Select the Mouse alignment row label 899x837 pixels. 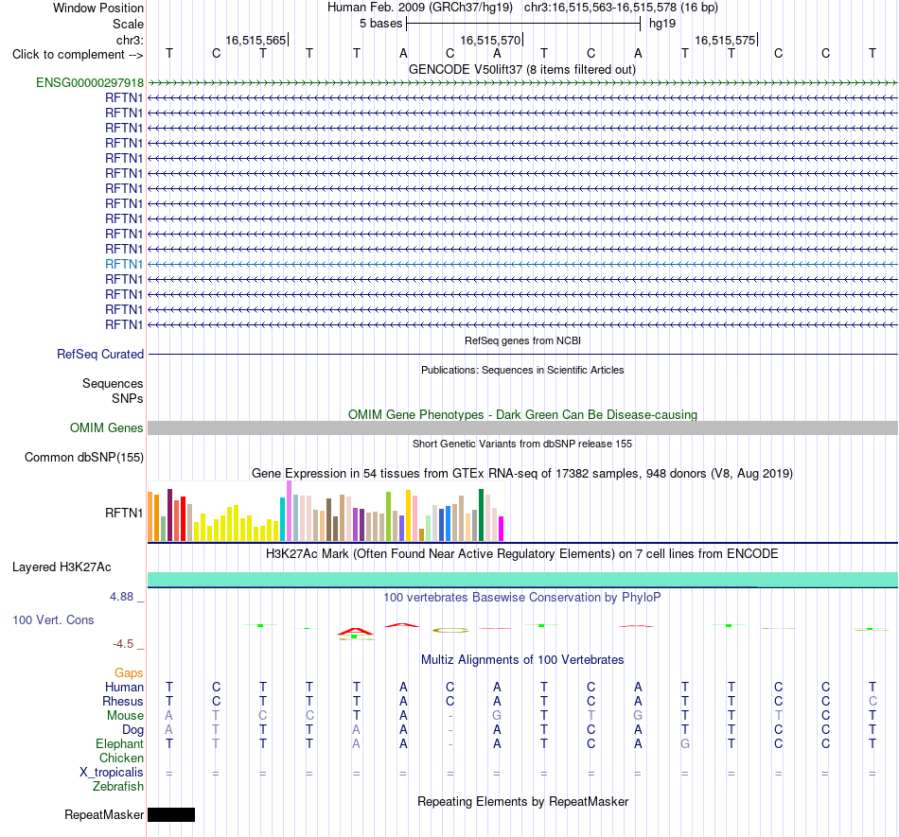(126, 716)
